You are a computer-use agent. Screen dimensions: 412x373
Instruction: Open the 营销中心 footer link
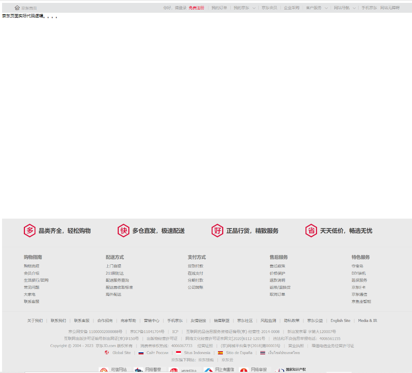[152, 320]
